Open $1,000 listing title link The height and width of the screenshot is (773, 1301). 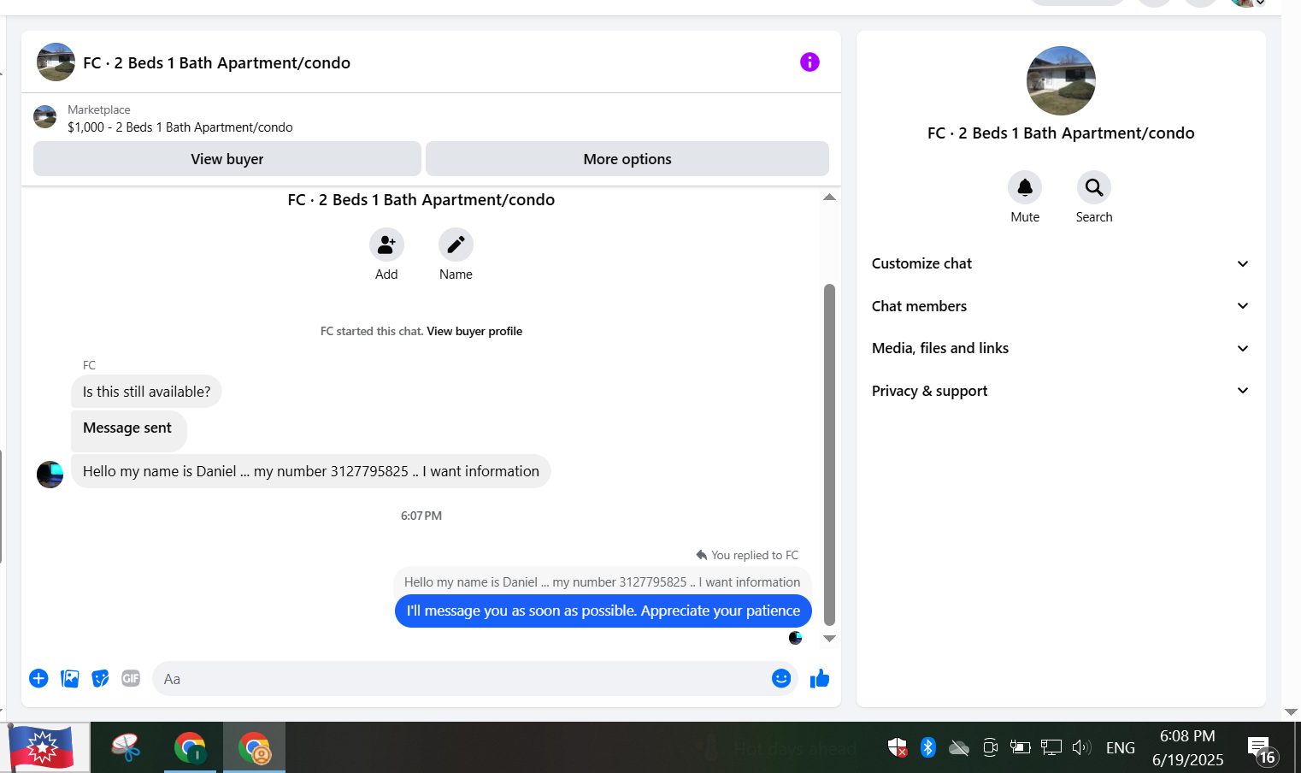pos(180,127)
